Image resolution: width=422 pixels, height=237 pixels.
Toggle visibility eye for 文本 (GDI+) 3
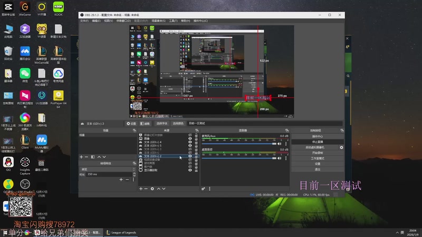[x=190, y=149]
